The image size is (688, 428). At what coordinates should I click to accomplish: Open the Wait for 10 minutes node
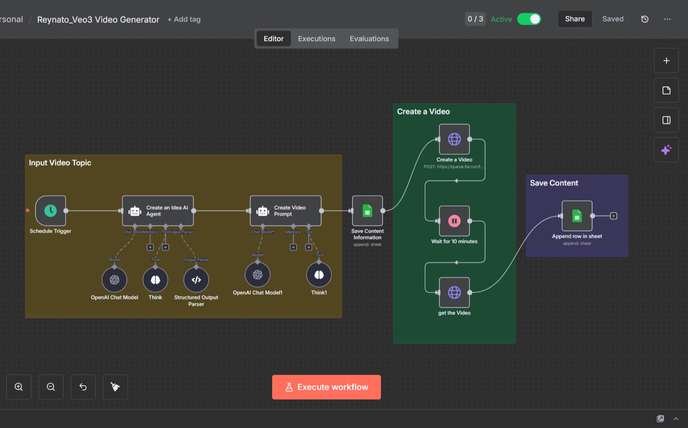454,221
